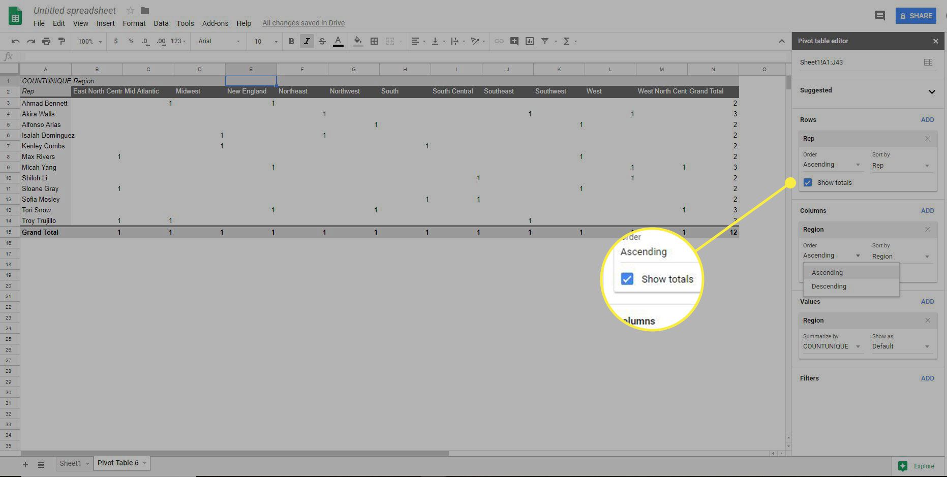Open the Edit menu
The image size is (947, 477).
(59, 23)
